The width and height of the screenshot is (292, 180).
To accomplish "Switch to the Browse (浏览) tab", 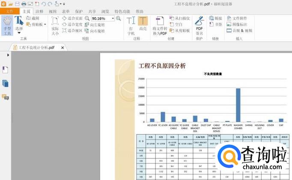I will click(x=105, y=12).
